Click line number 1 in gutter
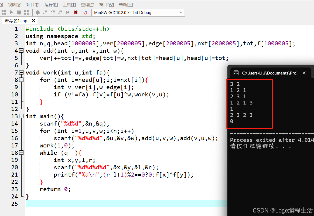 click(x=16, y=29)
